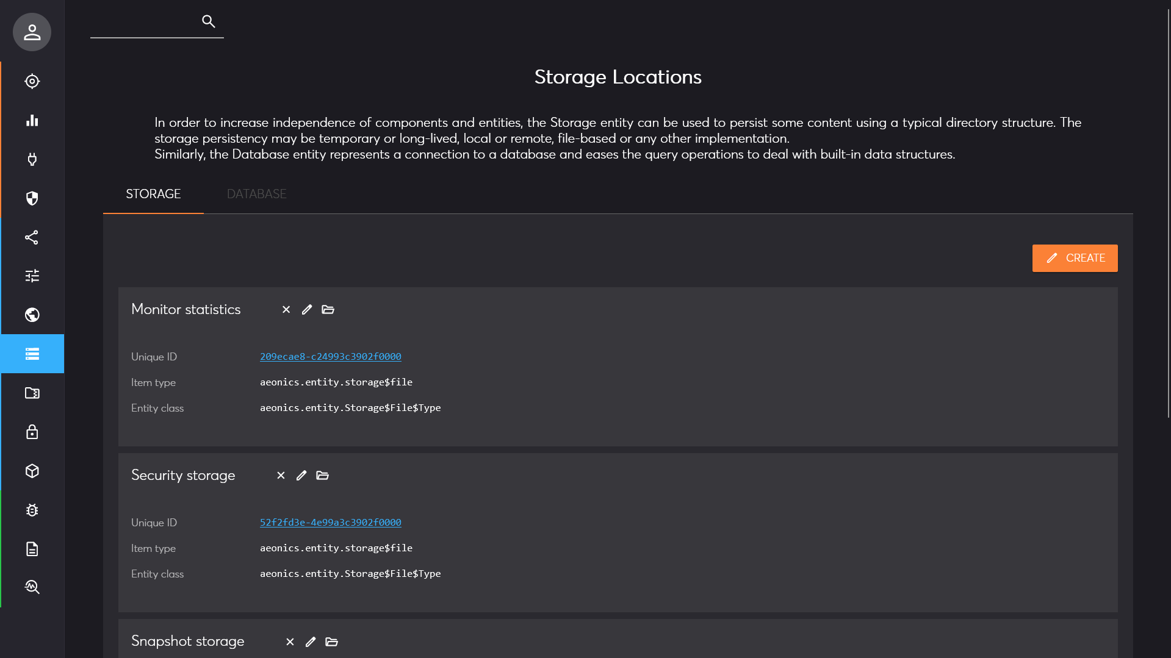Select the globe web icon in sidebar
The width and height of the screenshot is (1171, 658).
(32, 315)
